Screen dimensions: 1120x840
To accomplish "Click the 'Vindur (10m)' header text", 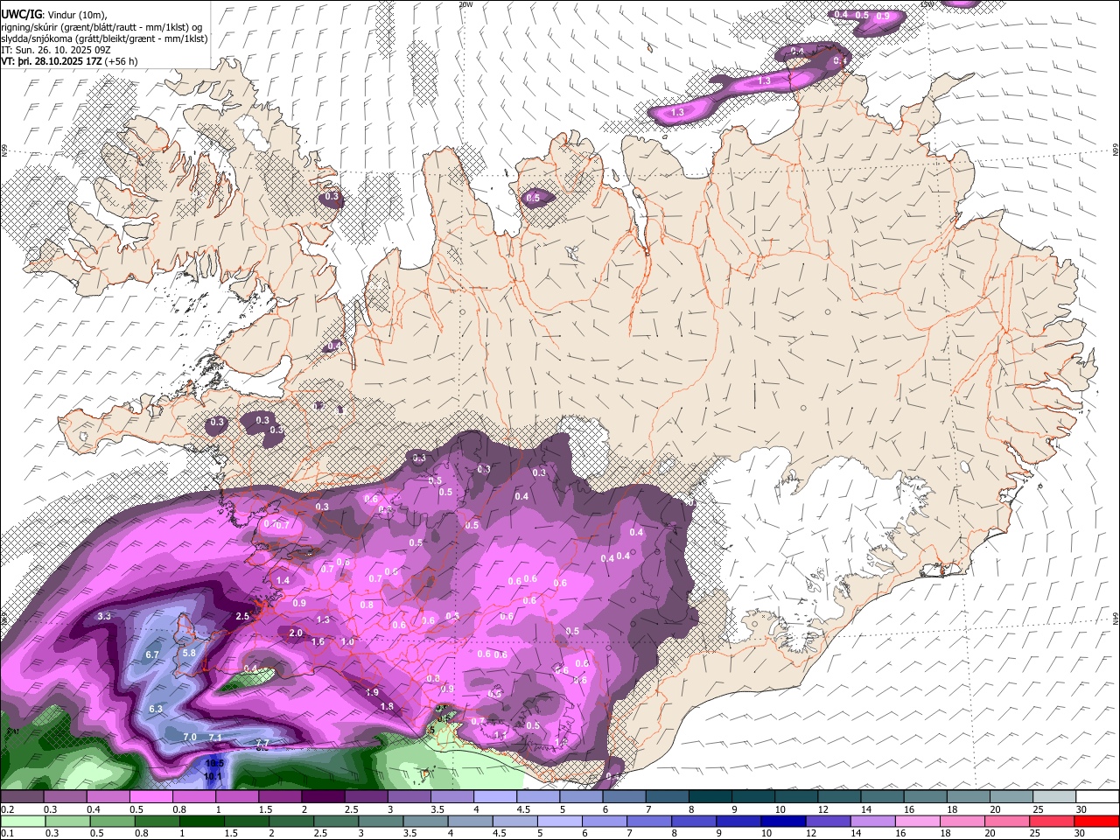I will pos(78,15).
